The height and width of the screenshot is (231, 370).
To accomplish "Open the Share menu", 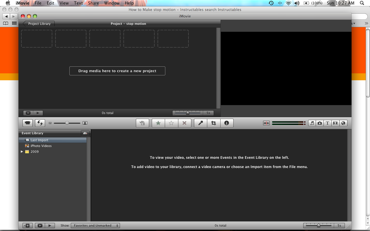I will (93, 3).
